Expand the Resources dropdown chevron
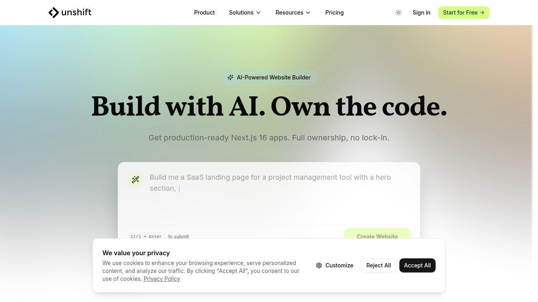Screen dimensions: 538x302 point(308,13)
